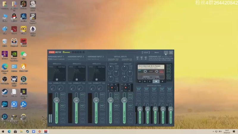Open the VBAN settings
Screen dimensions: 238x134
146,53
